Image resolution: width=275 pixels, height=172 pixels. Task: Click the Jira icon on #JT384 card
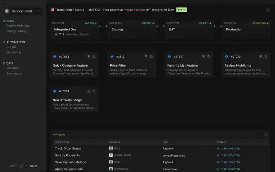tap(55, 91)
